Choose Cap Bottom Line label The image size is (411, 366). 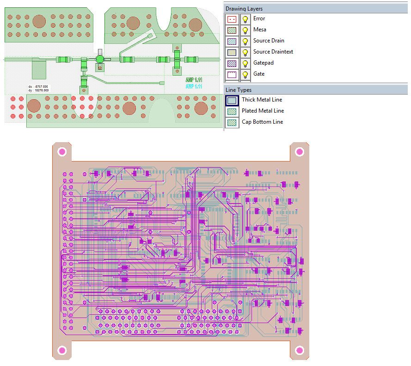[x=263, y=122]
